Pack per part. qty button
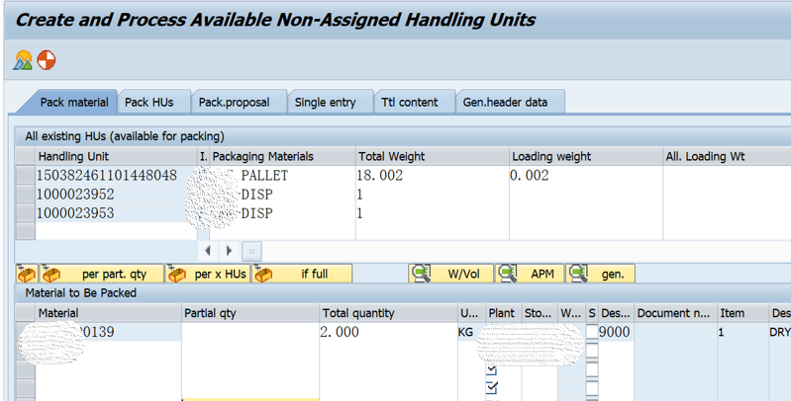Image resolution: width=791 pixels, height=401 pixels. click(x=102, y=274)
